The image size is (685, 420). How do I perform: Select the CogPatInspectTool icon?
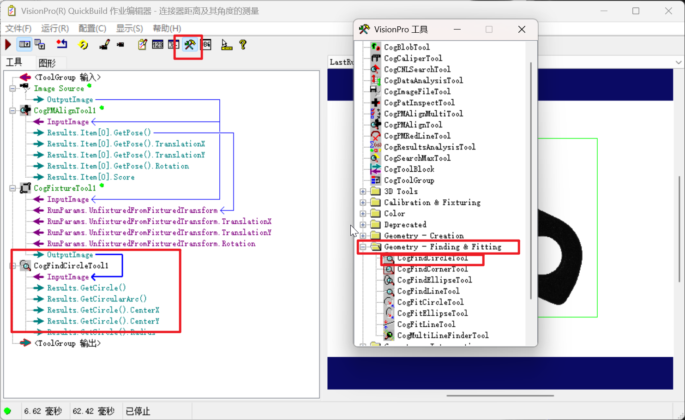[376, 102]
